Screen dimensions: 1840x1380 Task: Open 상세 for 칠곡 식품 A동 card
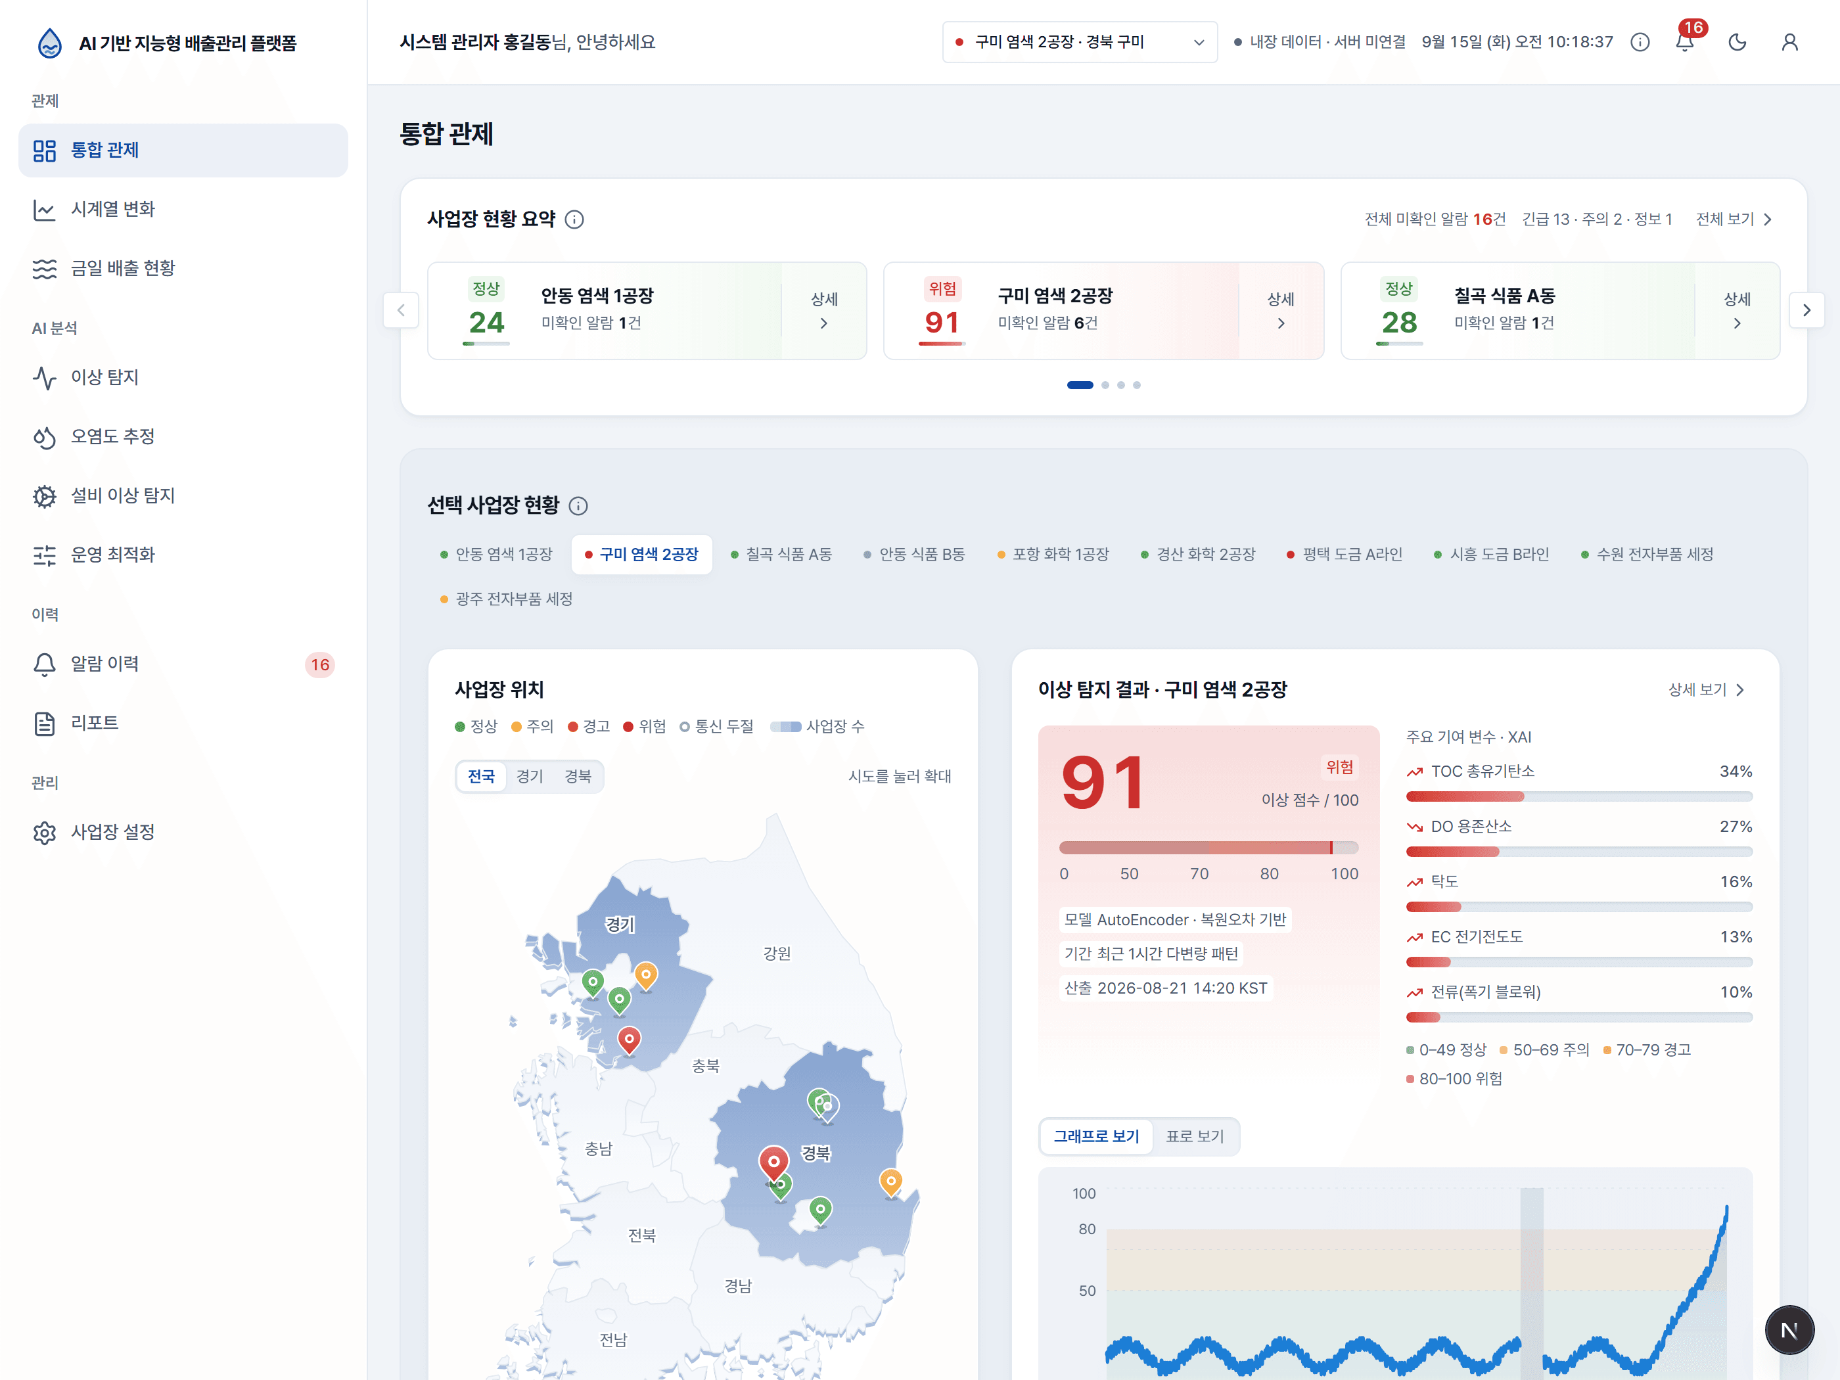tap(1736, 310)
